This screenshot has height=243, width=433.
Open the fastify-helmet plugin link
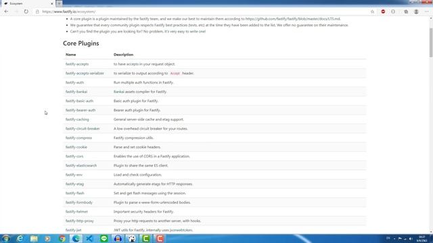coord(76,211)
